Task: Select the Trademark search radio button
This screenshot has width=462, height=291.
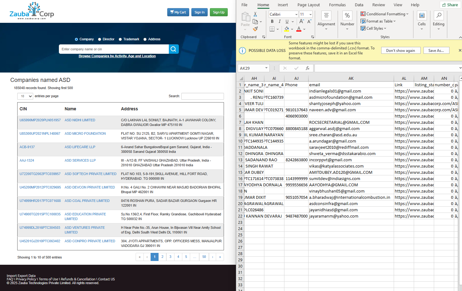Action: (x=120, y=39)
